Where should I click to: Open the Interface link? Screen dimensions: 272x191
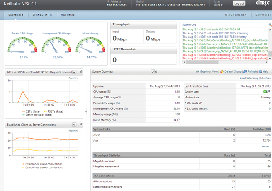coord(265,78)
